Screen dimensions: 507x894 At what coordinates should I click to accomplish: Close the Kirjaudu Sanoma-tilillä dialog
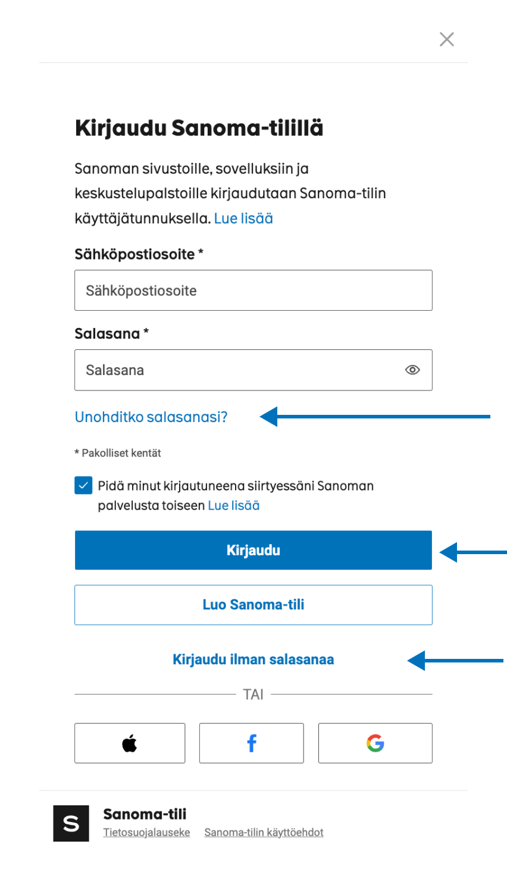point(447,39)
